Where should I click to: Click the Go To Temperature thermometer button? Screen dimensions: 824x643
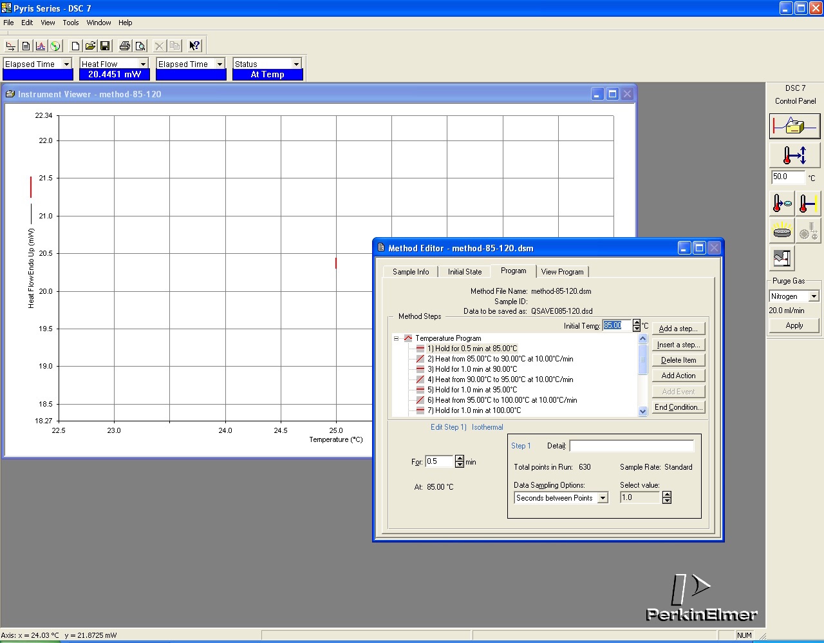click(x=794, y=155)
